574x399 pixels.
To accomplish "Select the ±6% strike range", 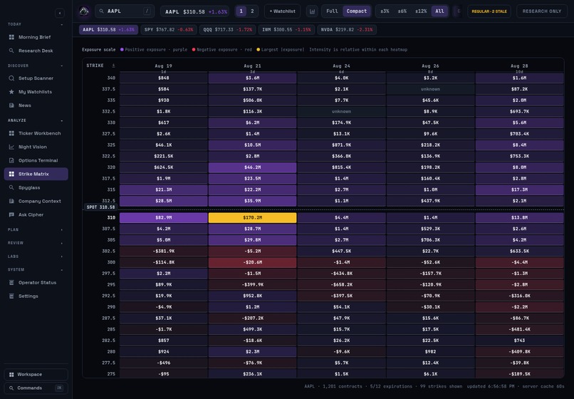I will pos(402,11).
